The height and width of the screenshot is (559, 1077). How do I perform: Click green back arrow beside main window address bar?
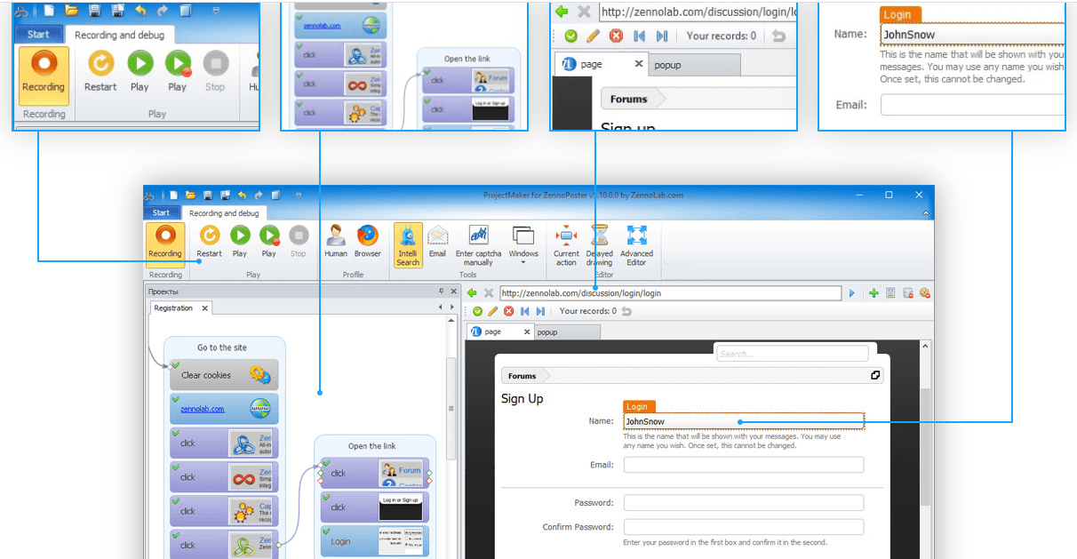pyautogui.click(x=473, y=292)
